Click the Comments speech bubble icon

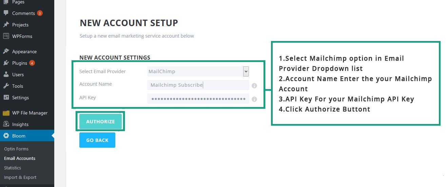click(6, 13)
